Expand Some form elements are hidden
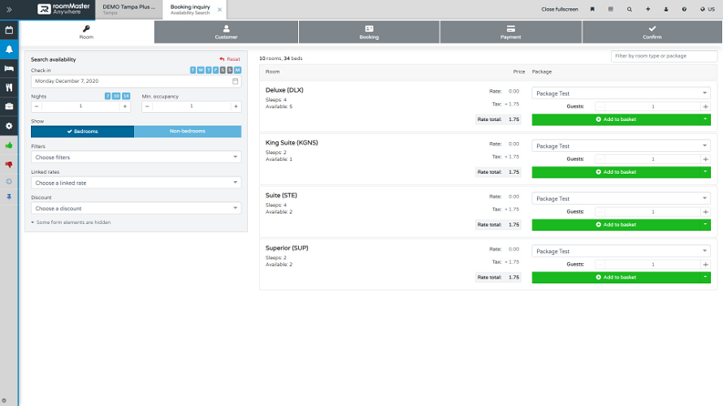723x406 pixels. pyautogui.click(x=71, y=222)
